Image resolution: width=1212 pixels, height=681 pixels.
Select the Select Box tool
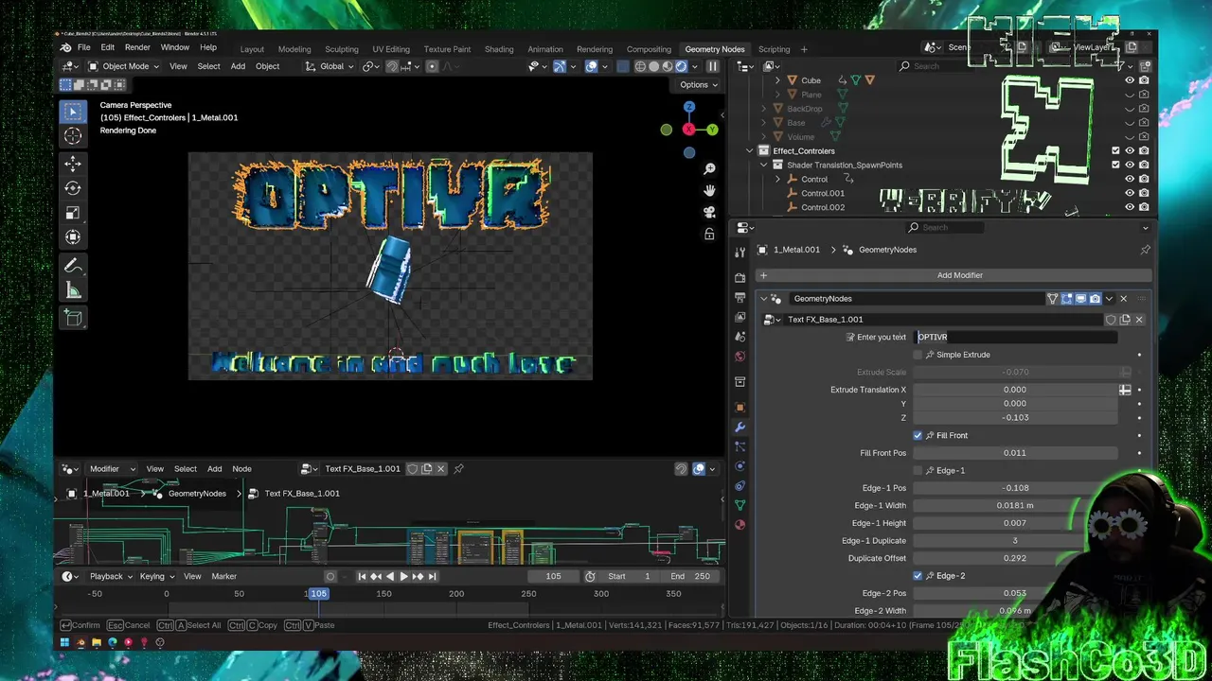(x=73, y=113)
